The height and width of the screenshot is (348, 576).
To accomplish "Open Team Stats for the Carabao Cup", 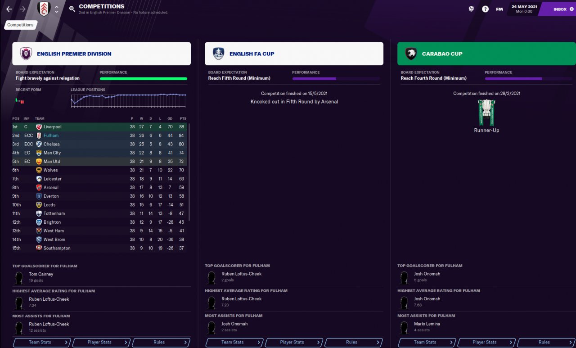I will tap(427, 342).
